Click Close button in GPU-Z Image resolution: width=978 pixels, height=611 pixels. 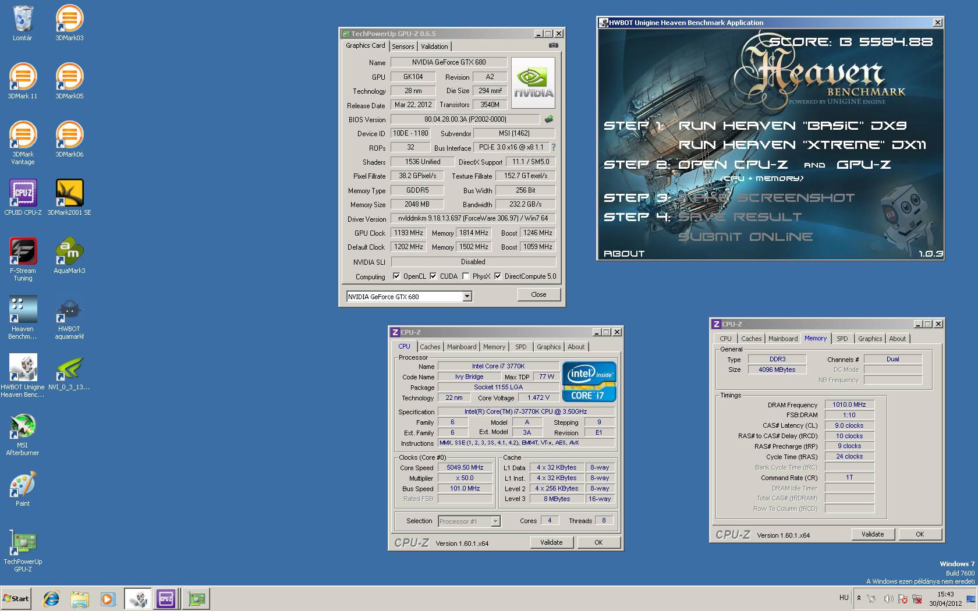pyautogui.click(x=538, y=294)
